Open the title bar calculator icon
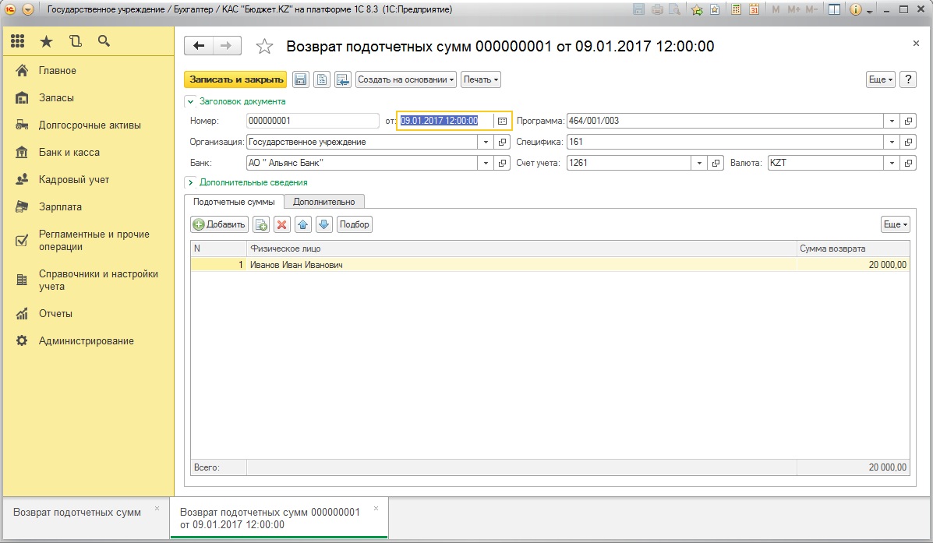The image size is (933, 543). tap(736, 9)
